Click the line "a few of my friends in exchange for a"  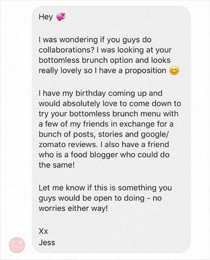tap(106, 124)
